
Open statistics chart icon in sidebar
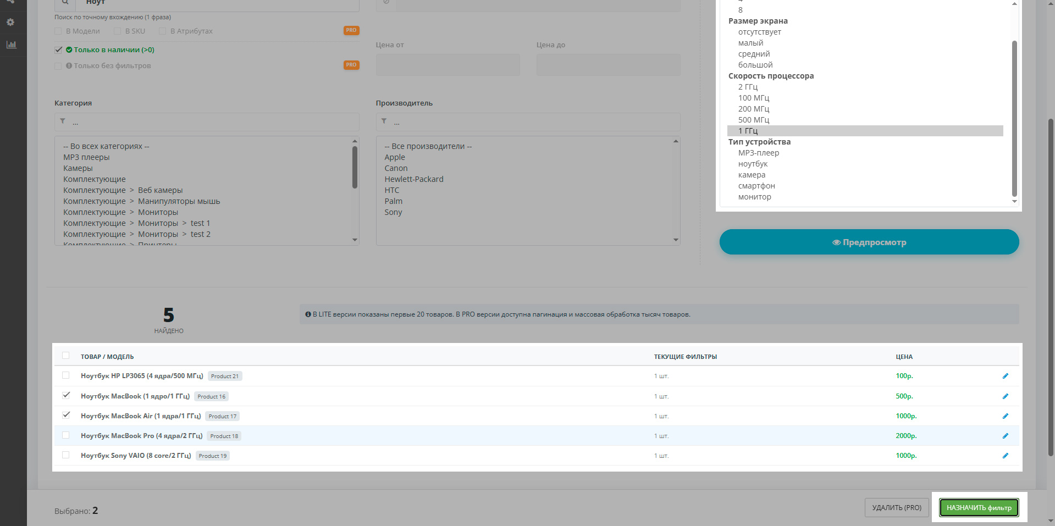pos(11,45)
